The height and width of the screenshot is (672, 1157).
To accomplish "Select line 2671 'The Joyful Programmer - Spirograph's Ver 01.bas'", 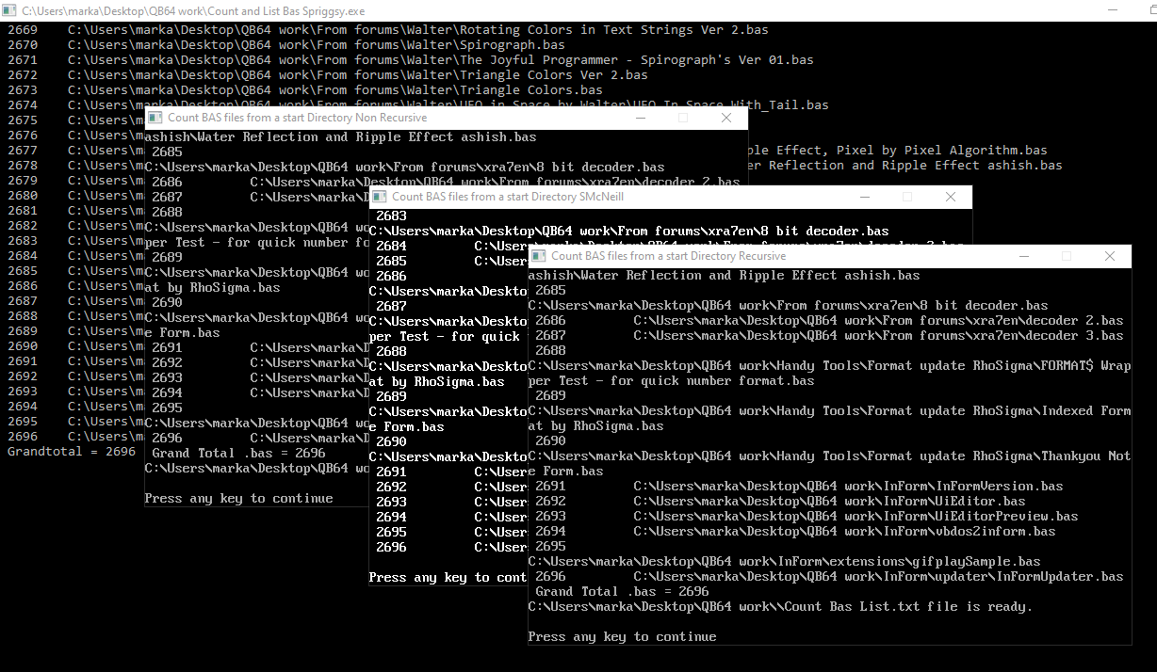I will pyautogui.click(x=411, y=59).
